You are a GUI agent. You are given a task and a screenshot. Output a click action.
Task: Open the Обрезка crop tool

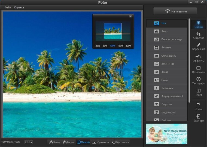click(199, 35)
